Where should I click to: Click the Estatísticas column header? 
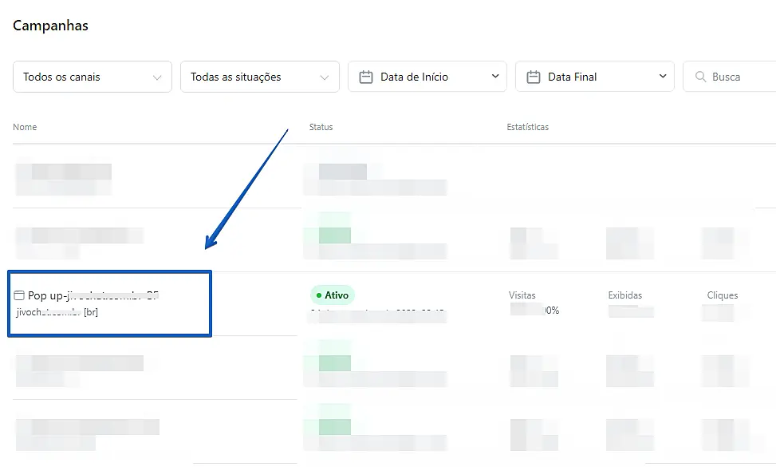527,127
